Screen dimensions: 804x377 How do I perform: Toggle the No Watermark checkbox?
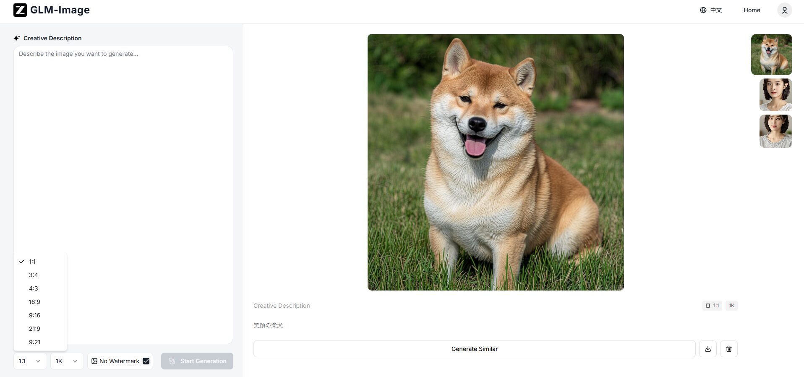(146, 361)
